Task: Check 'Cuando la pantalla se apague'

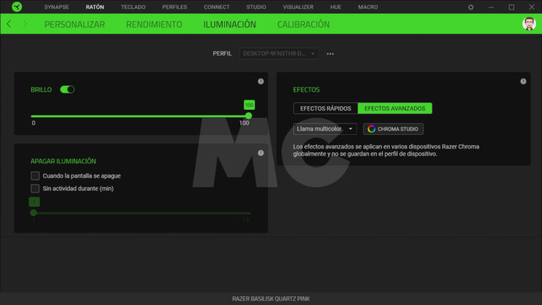Action: pos(35,176)
